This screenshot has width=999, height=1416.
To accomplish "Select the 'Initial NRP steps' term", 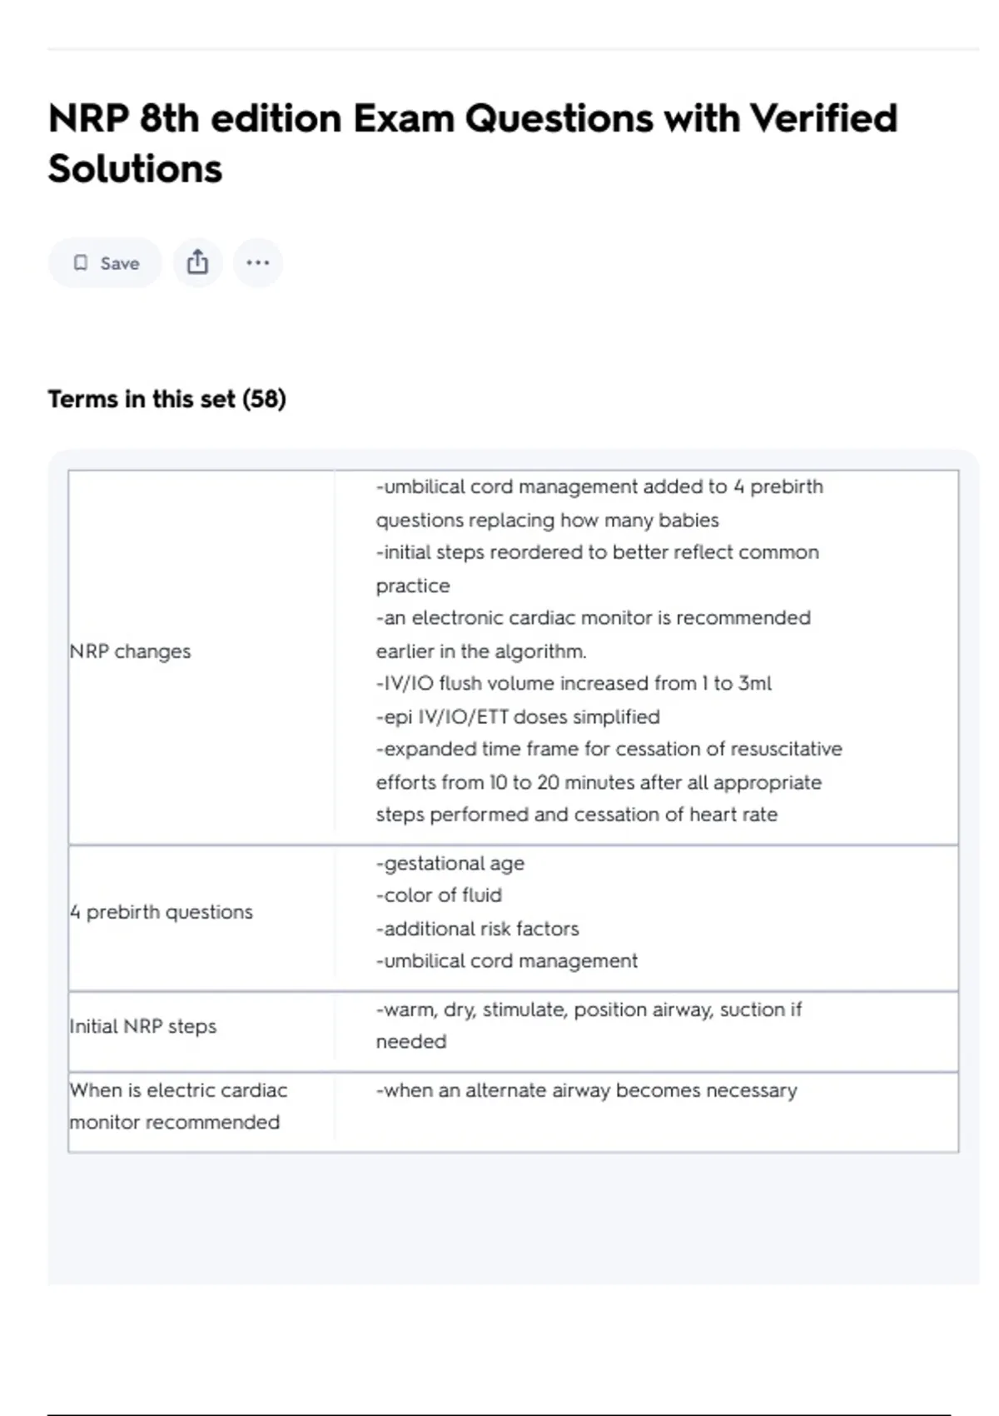I will 143,1026.
